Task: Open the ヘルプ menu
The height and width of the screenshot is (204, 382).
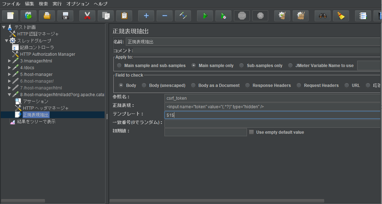Action: 100,4
